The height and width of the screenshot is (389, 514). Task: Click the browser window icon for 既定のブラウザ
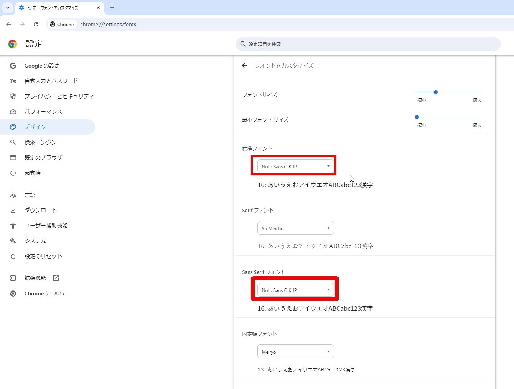(x=13, y=158)
